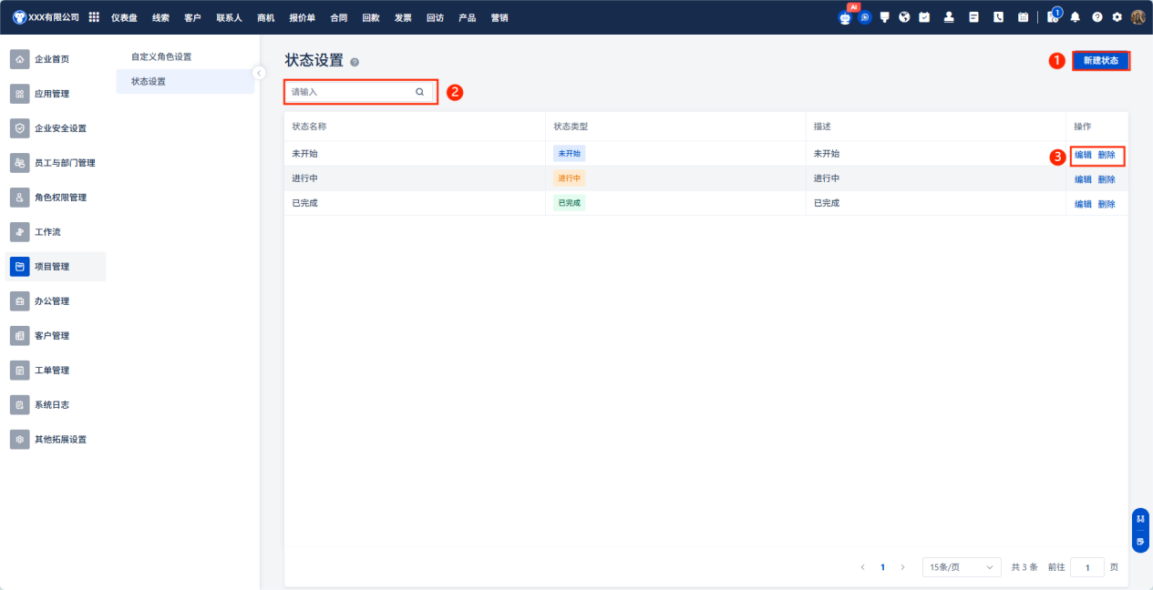Open the 15条/页 page size dropdown
This screenshot has height=590, width=1153.
click(x=962, y=567)
